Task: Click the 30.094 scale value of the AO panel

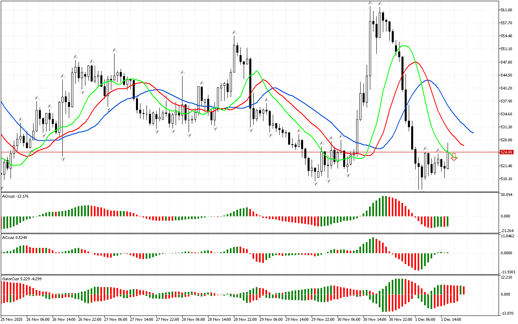Action: pyautogui.click(x=507, y=195)
